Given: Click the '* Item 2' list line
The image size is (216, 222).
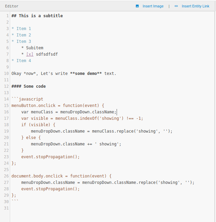Looking at the screenshot, I should 21,35.
